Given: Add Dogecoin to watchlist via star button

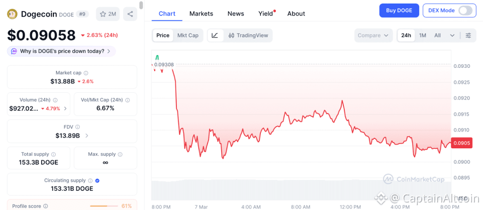Looking at the screenshot, I should (108, 14).
